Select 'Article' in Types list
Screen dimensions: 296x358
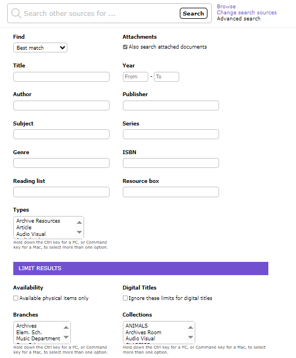[x=24, y=228]
